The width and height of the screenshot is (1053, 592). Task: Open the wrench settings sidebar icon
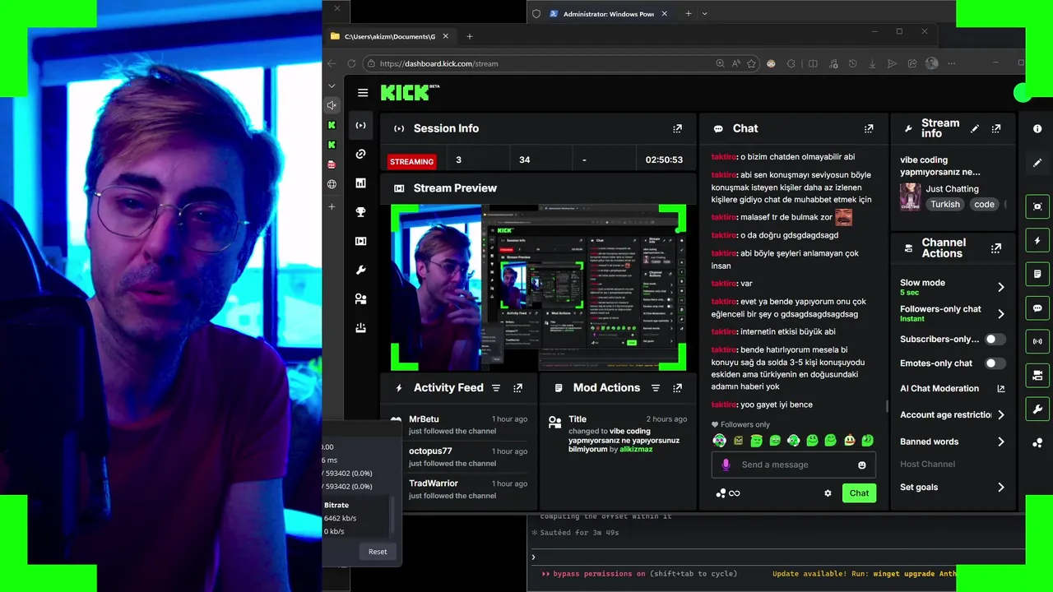[x=360, y=270]
